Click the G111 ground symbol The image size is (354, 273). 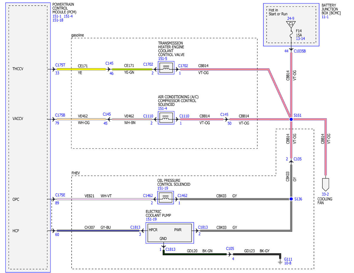[280, 261]
